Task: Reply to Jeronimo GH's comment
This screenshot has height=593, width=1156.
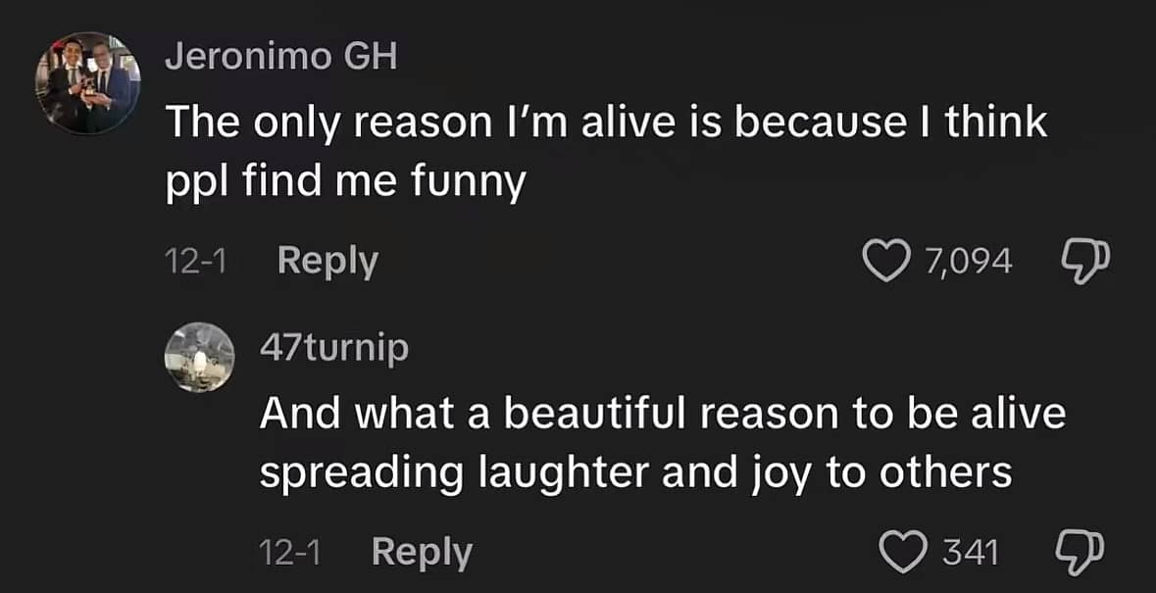Action: (327, 262)
